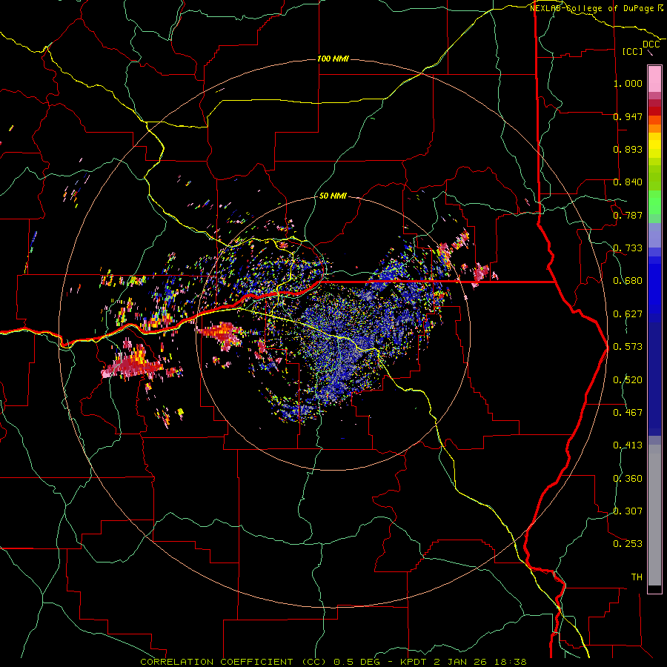Select the 0.893 color scale value
The image size is (667, 667).
click(x=628, y=149)
